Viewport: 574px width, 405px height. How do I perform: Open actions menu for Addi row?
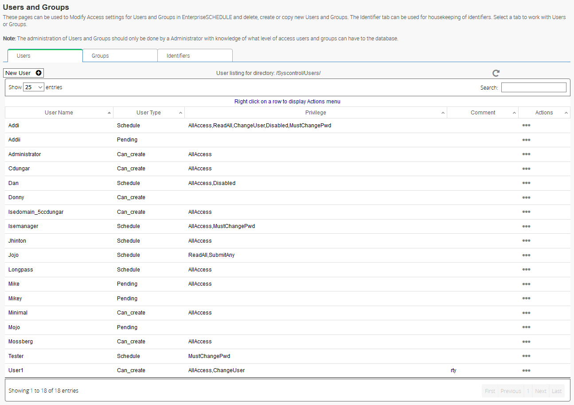(x=526, y=126)
